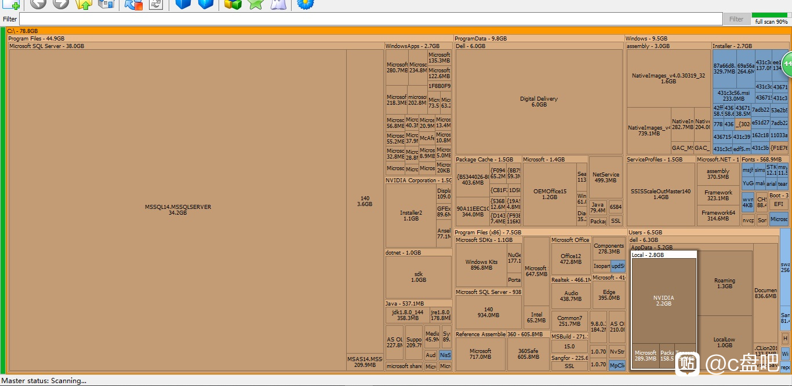Select the WindowsApps - 2.7GB header

pyautogui.click(x=419, y=46)
